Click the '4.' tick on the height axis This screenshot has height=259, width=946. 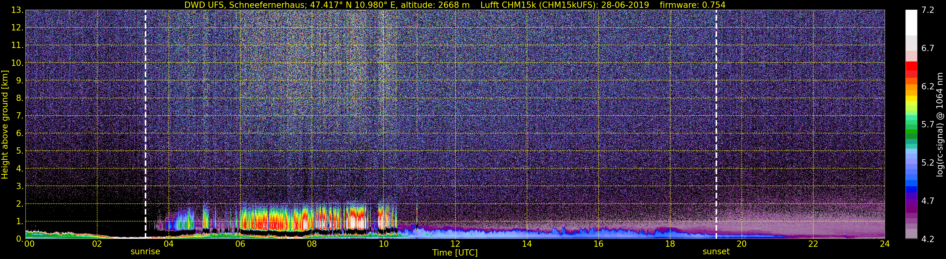tap(19, 169)
